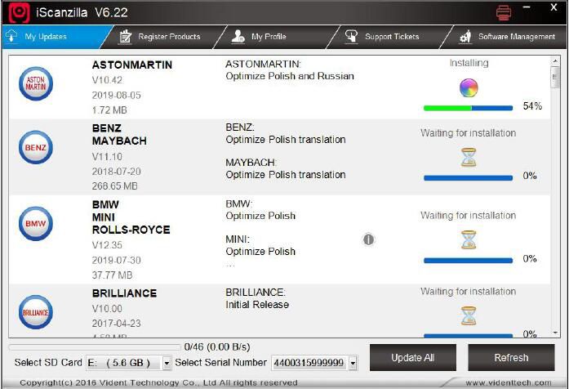Click the iScanzilla red logo icon
This screenshot has height=389, width=569.
click(x=19, y=12)
